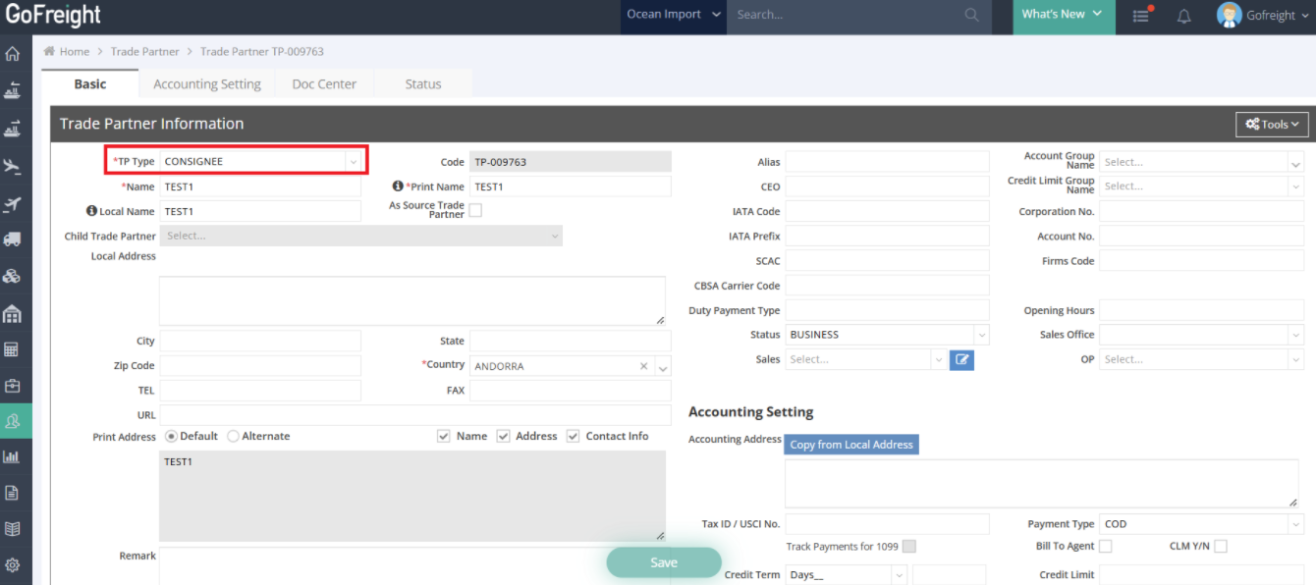Open the truck module in sidebar

click(13, 239)
